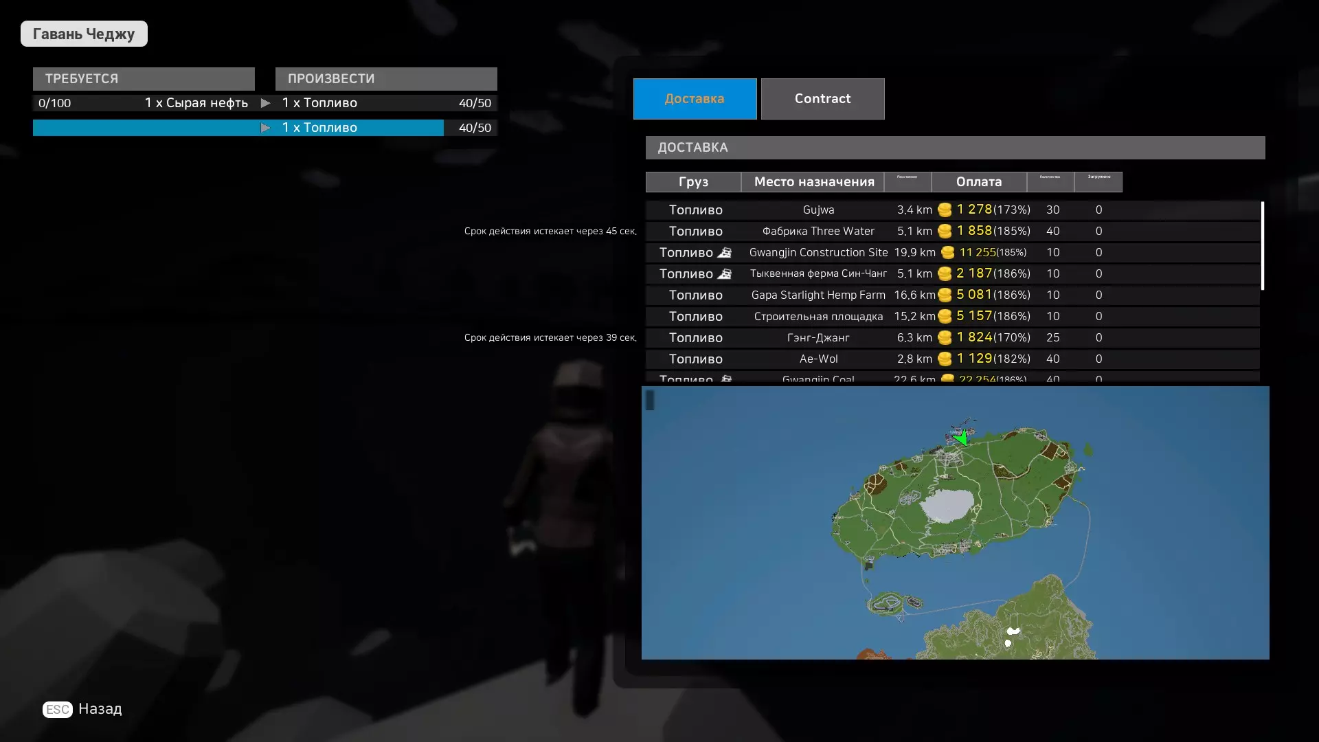The image size is (1319, 742).
Task: Click arrow icon in blue Топливо progress bar
Action: pyautogui.click(x=265, y=128)
